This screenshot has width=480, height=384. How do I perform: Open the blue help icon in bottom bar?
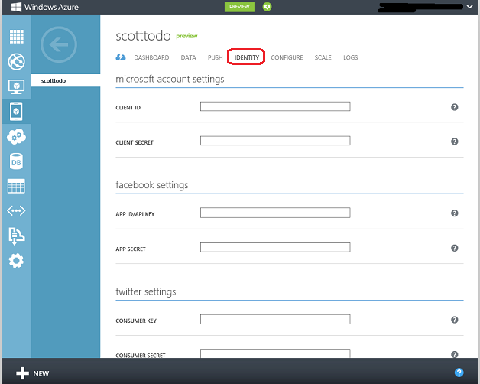coord(459,373)
